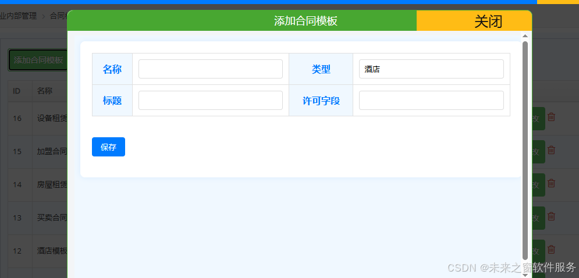Click the green edit button in row 13
The image size is (579, 278).
(538, 218)
